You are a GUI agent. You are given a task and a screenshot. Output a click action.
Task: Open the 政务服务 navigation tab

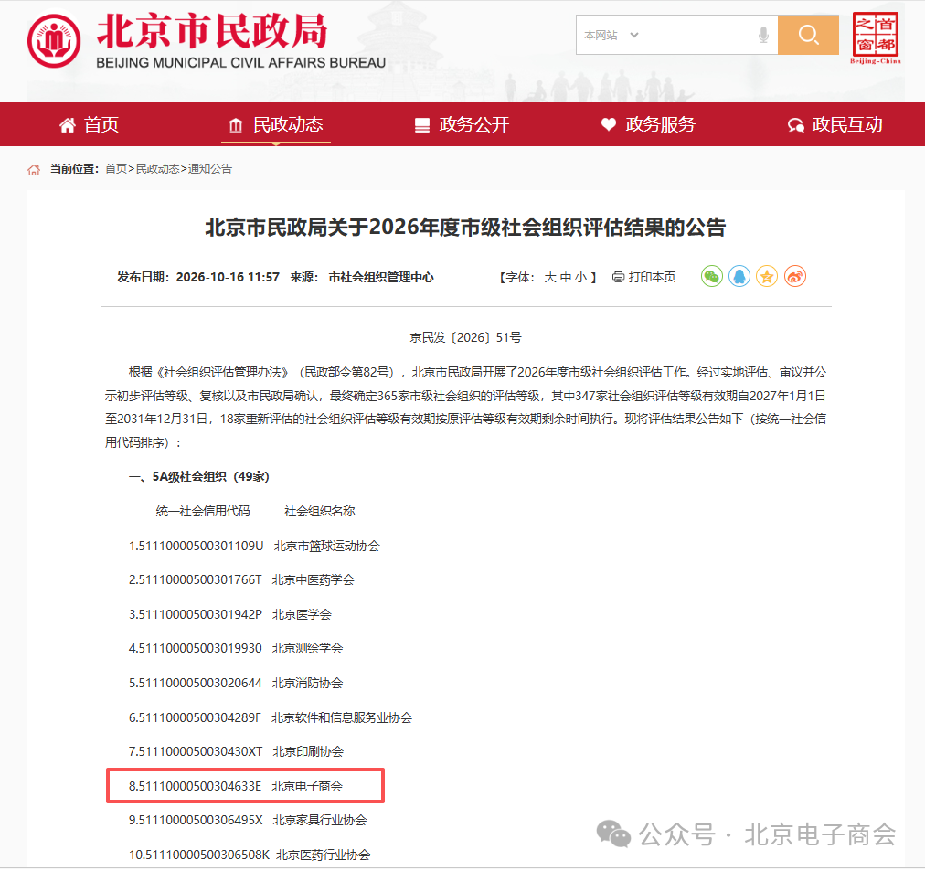coord(648,124)
